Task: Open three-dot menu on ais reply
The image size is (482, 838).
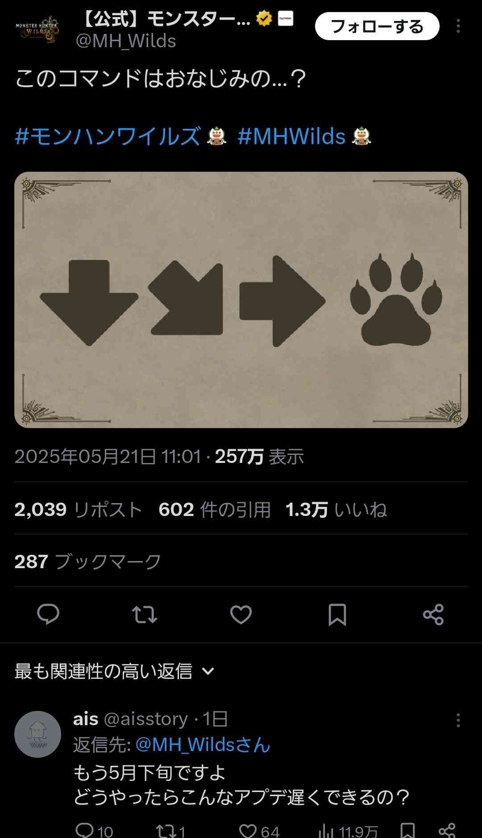Action: coord(458,720)
